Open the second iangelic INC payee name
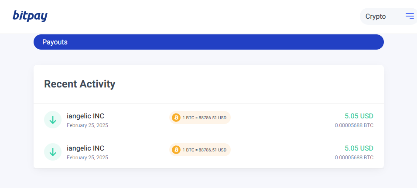The width and height of the screenshot is (417, 188). coord(85,148)
